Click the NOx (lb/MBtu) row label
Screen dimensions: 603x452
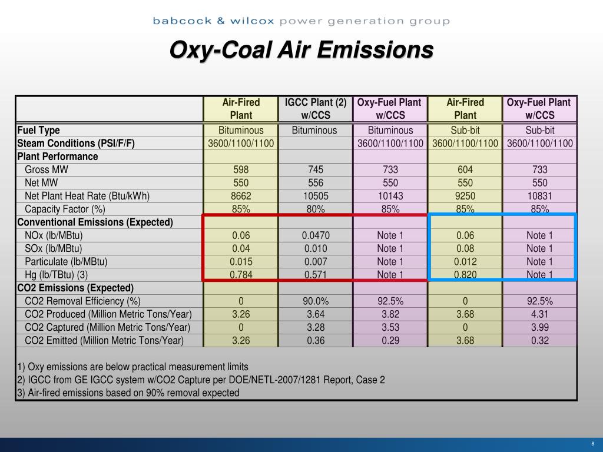pos(54,235)
